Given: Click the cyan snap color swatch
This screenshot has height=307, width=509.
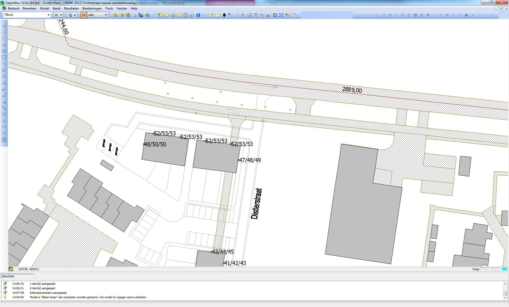Looking at the screenshot, I should [504, 269].
